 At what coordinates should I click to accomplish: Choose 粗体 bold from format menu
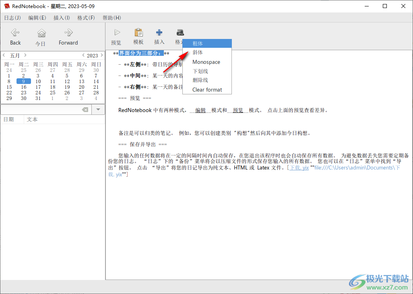pyautogui.click(x=207, y=44)
